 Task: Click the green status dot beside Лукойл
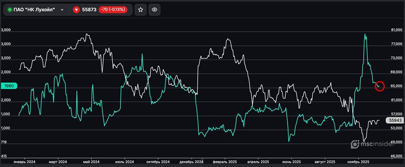click(x=10, y=10)
